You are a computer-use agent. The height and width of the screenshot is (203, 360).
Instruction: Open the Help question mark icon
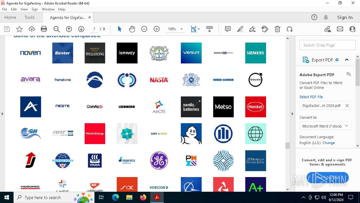pos(314,17)
